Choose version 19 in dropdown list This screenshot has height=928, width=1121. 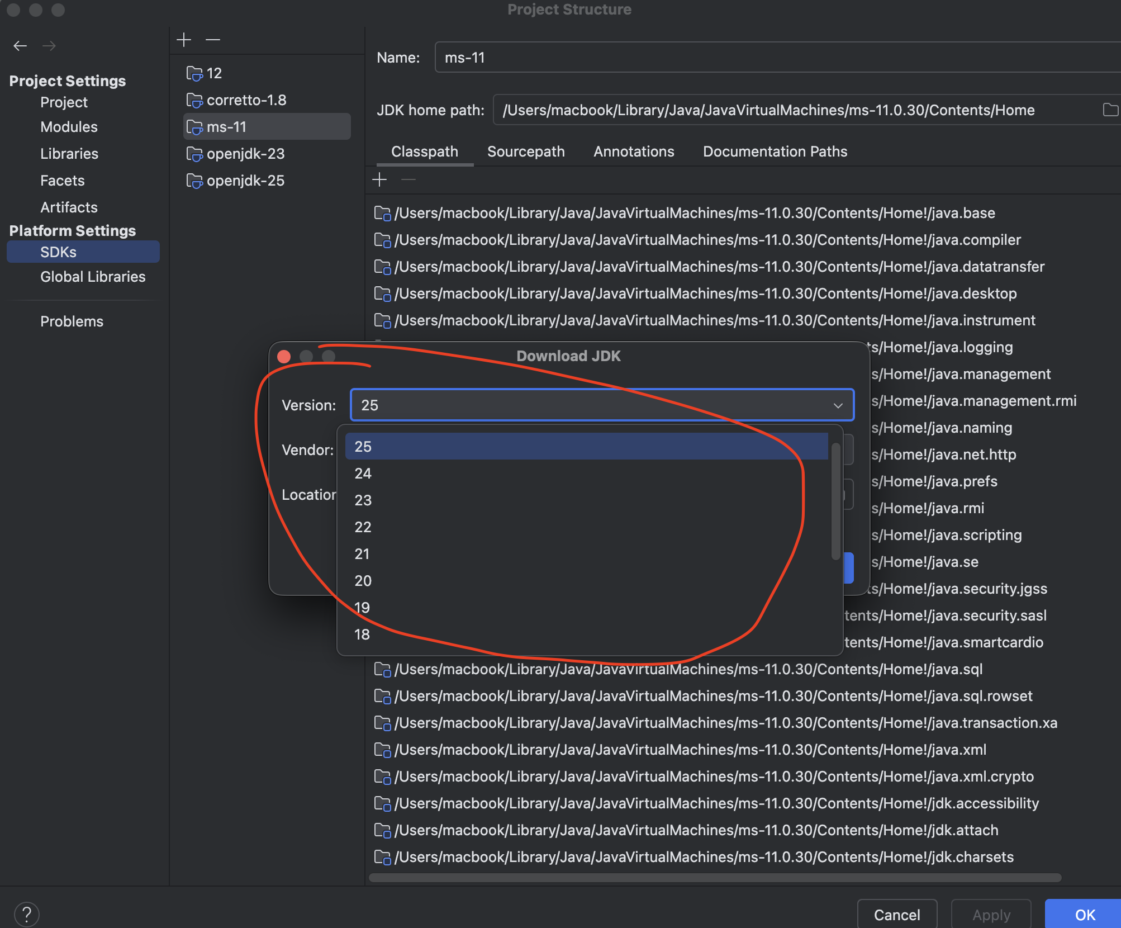(x=586, y=608)
